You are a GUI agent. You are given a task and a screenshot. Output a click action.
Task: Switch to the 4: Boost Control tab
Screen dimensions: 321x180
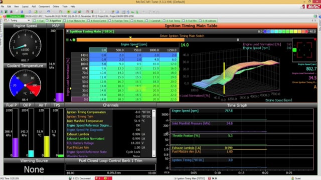(97, 21)
